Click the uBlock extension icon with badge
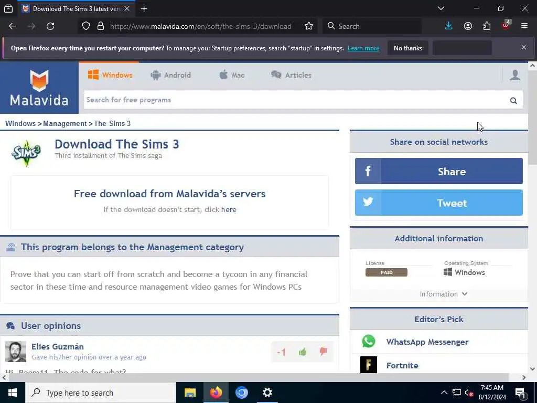The image size is (537, 403). 506,25
